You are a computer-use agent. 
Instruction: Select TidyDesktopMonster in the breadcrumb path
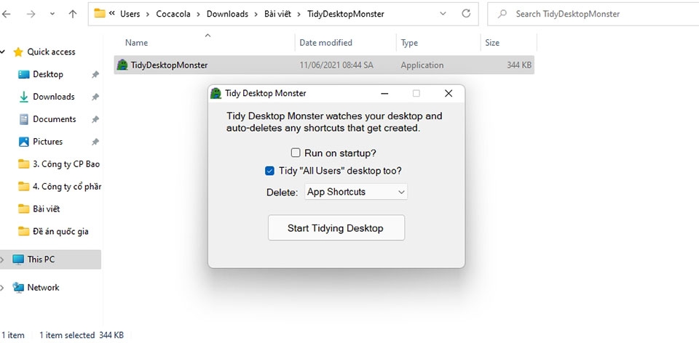(345, 15)
